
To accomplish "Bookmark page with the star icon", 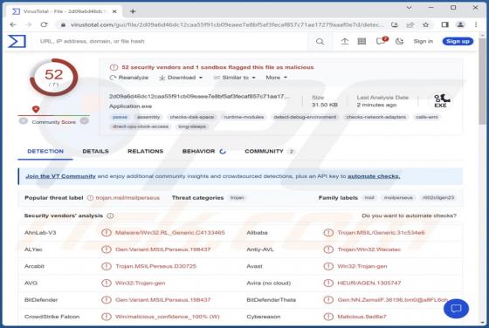I will pos(426,24).
